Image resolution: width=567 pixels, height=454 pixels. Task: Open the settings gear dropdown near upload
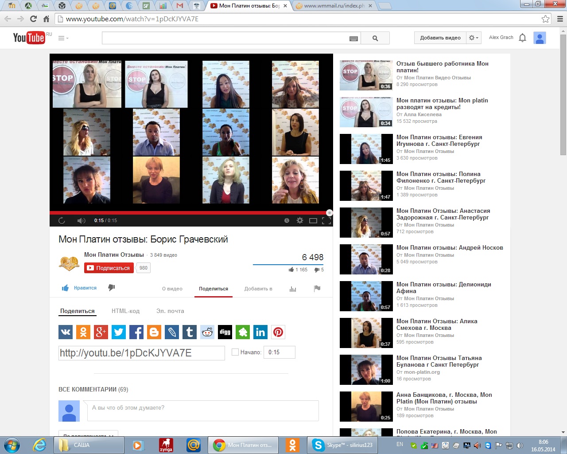474,38
